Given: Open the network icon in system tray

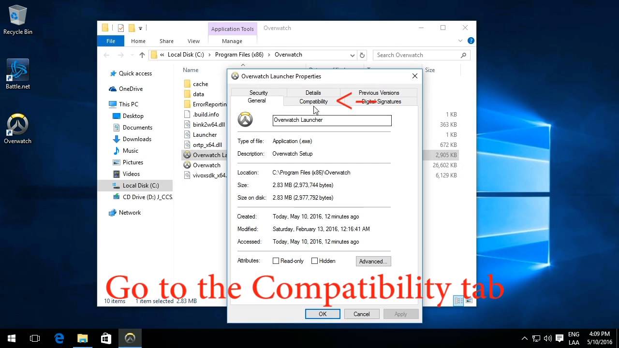Looking at the screenshot, I should point(536,338).
